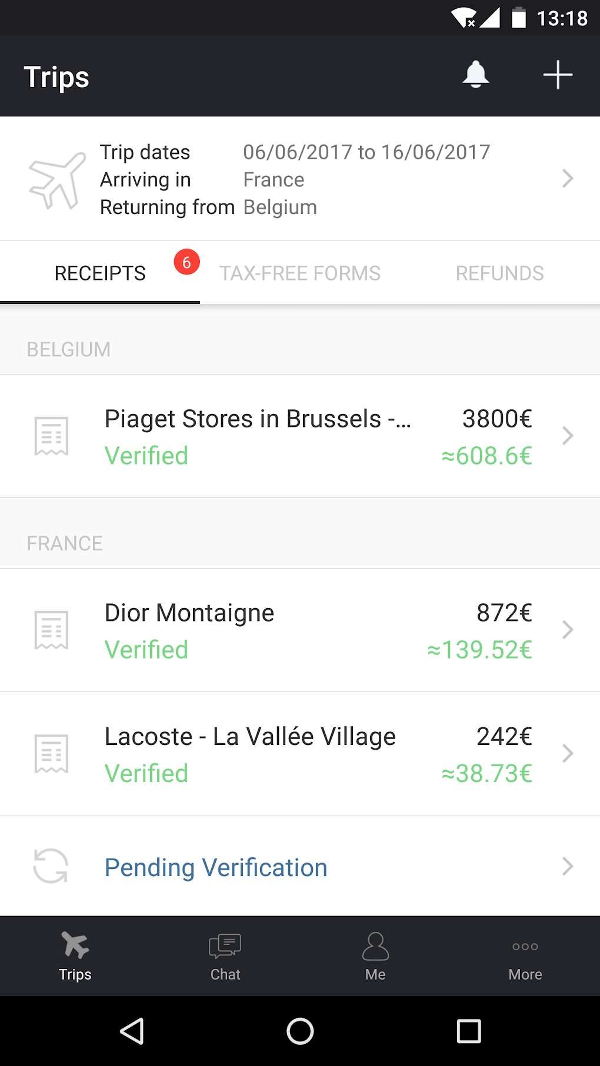Expand the Piaget Stores receipt chevron
600x1066 pixels.
[x=567, y=436]
